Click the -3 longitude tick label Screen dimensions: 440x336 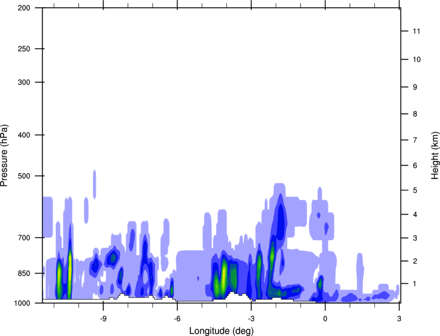tap(251, 318)
